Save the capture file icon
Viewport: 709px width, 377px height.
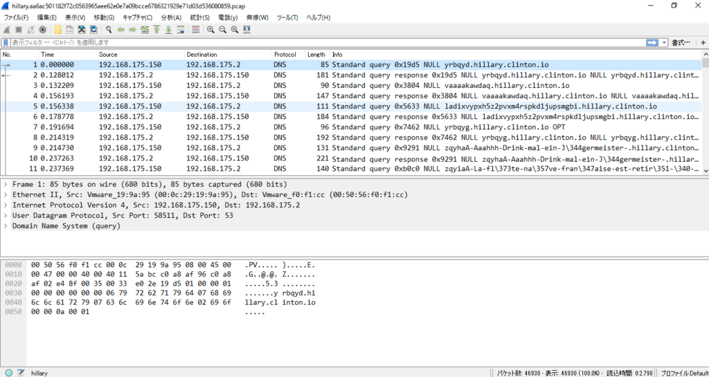coord(70,30)
